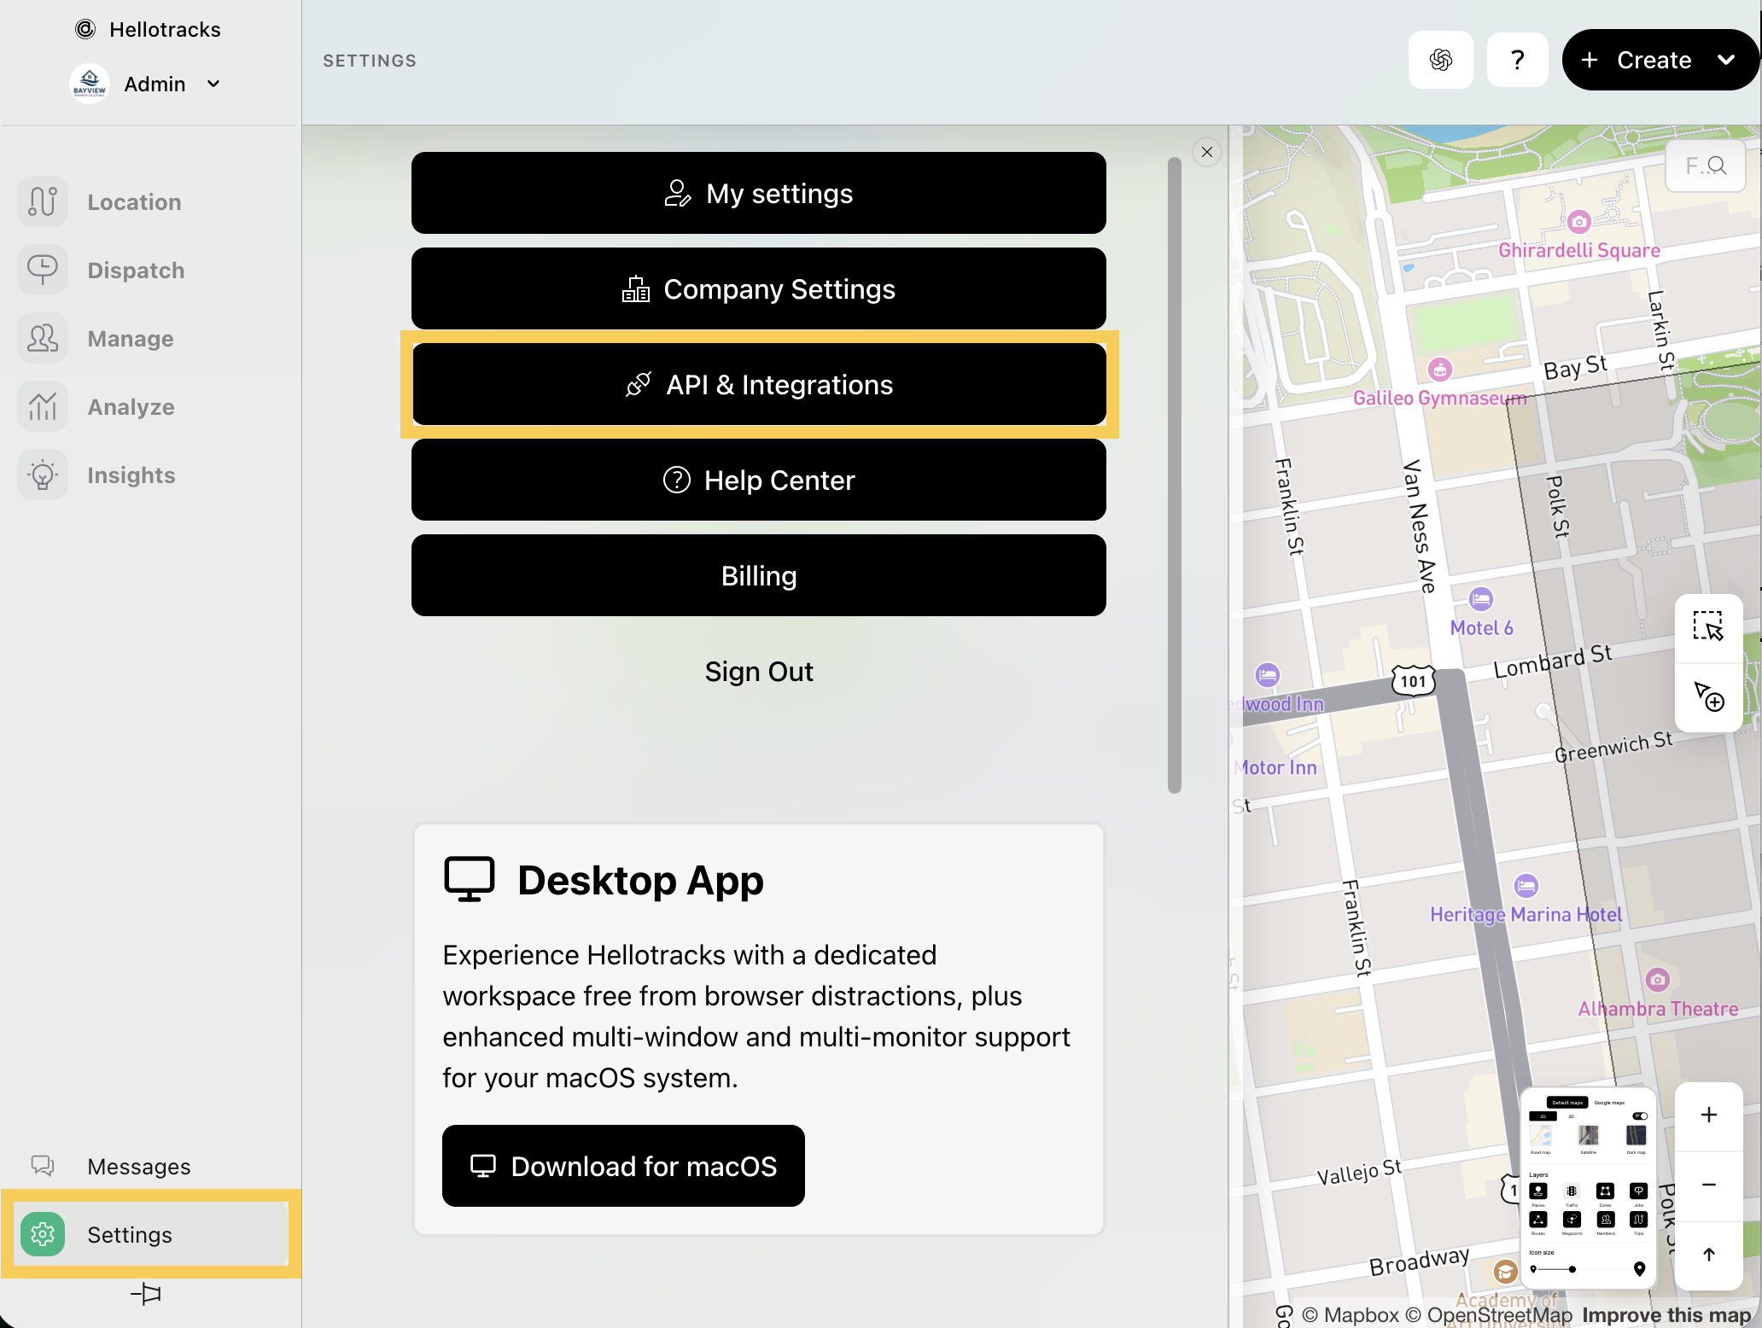Open the Messages sidebar item

138,1167
